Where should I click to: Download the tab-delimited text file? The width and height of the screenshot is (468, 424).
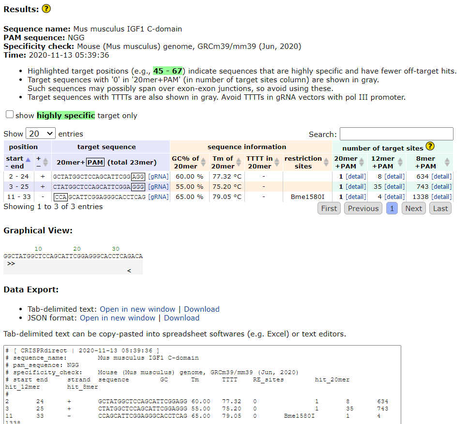201,309
